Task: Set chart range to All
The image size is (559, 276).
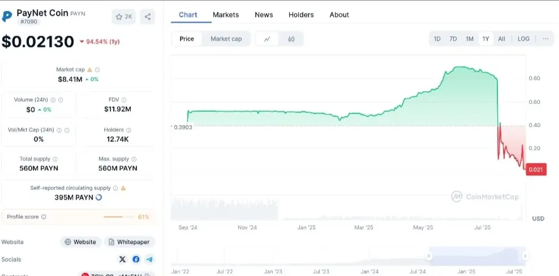Action: pyautogui.click(x=502, y=39)
